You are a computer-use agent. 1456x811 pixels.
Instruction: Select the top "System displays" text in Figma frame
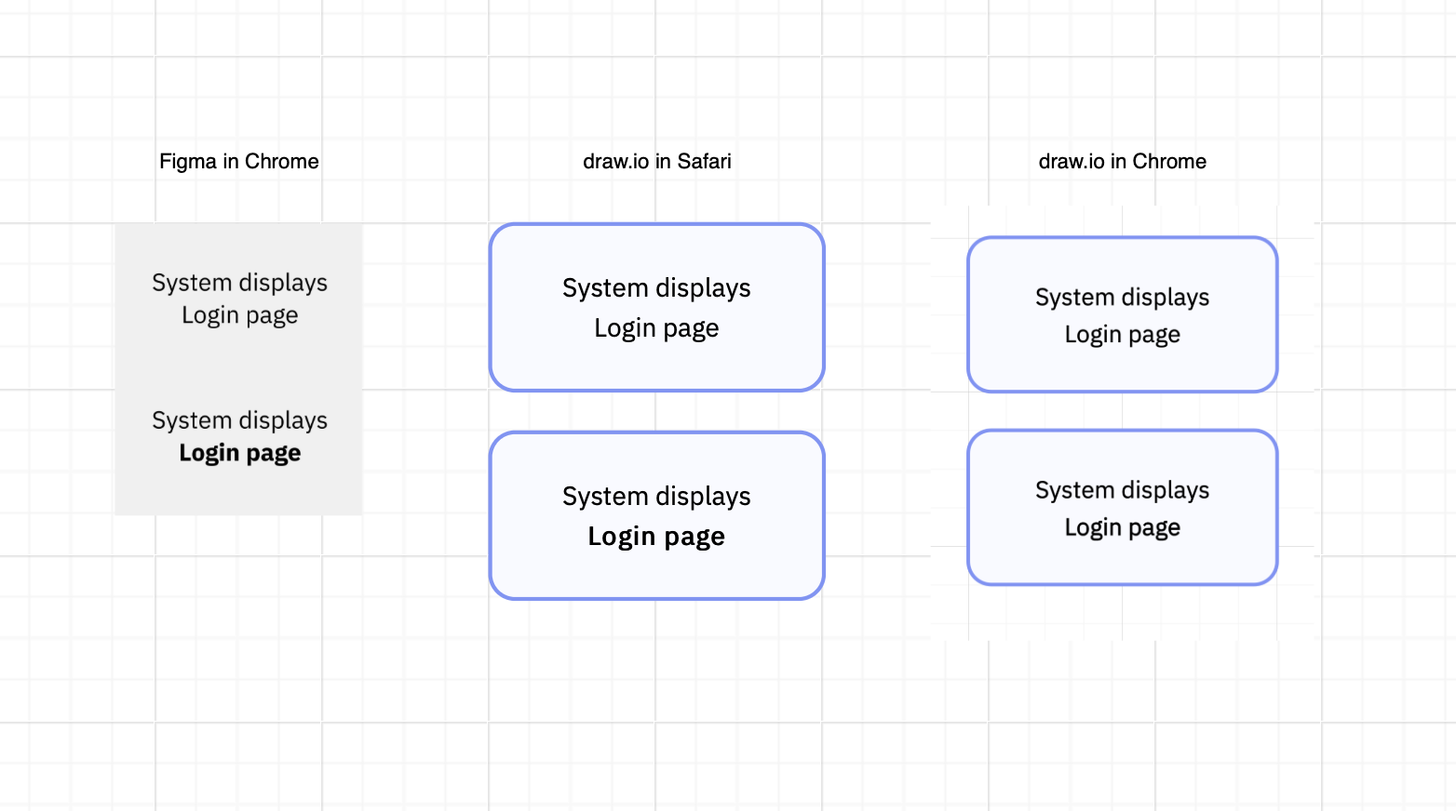click(239, 282)
